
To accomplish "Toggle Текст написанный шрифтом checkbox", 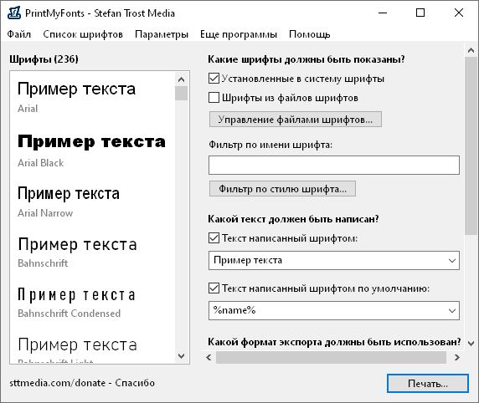I will click(214, 238).
